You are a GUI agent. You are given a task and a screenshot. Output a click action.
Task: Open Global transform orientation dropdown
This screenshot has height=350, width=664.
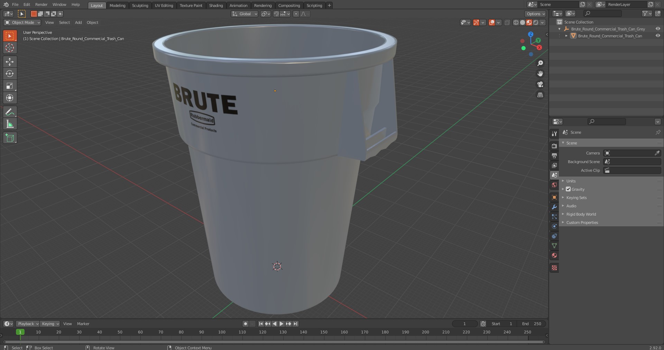coord(245,14)
